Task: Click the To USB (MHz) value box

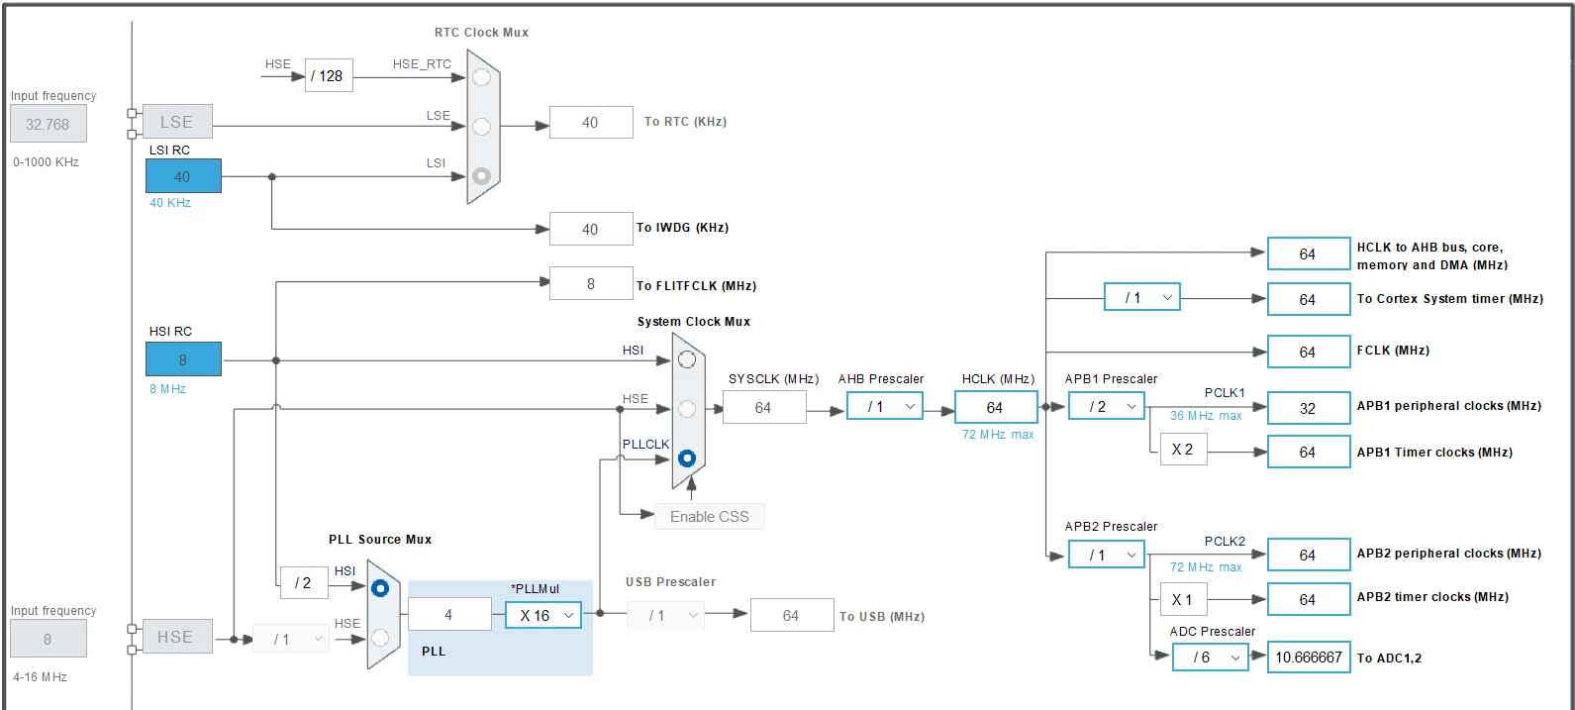Action: 792,615
